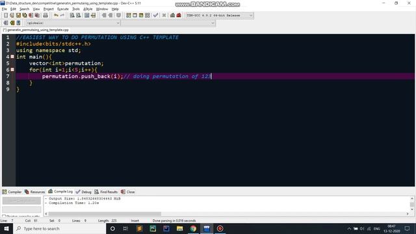The height and width of the screenshot is (234, 416).
Task: Collapse the for-loop fold marker on line 6
Action: pos(12,70)
